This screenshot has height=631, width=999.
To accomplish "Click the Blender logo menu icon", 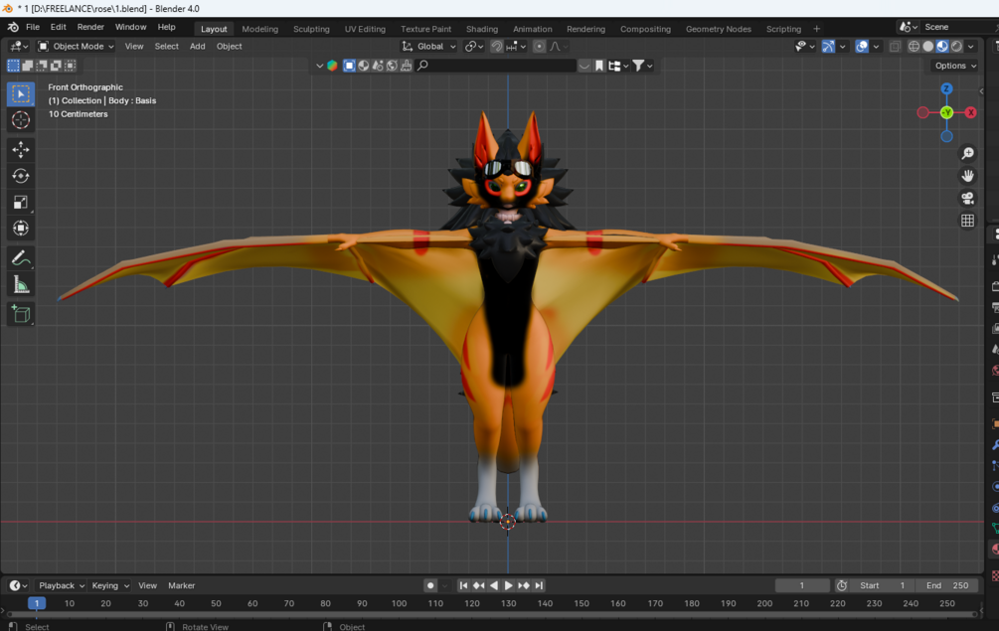I will 13,27.
